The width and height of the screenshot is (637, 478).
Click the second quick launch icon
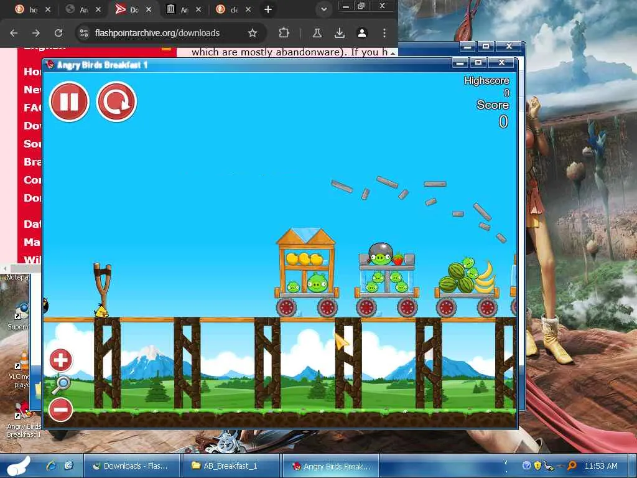tap(68, 466)
